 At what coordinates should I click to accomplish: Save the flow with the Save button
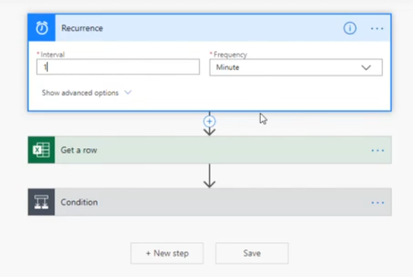coord(252,253)
